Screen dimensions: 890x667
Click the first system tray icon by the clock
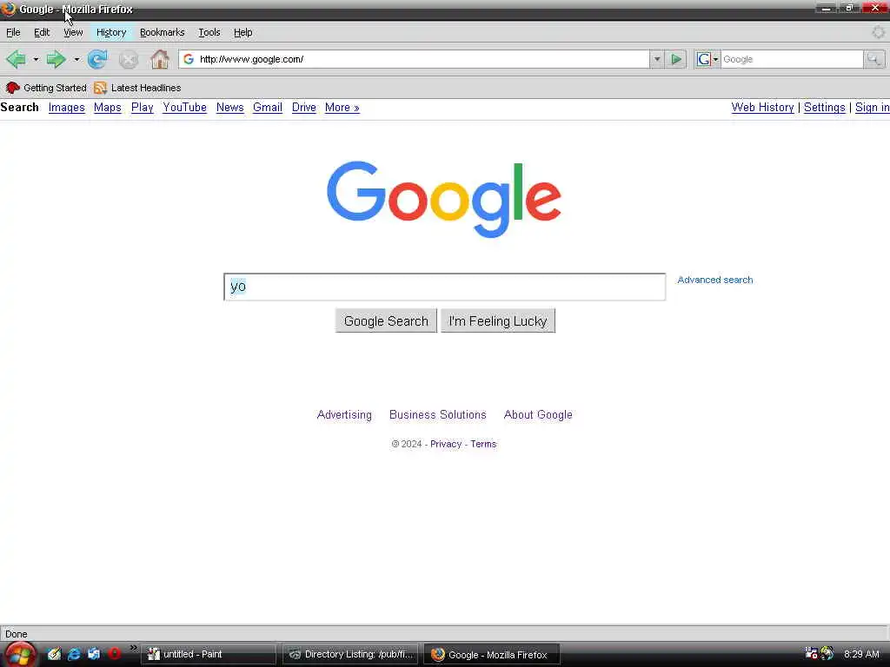[x=812, y=654]
